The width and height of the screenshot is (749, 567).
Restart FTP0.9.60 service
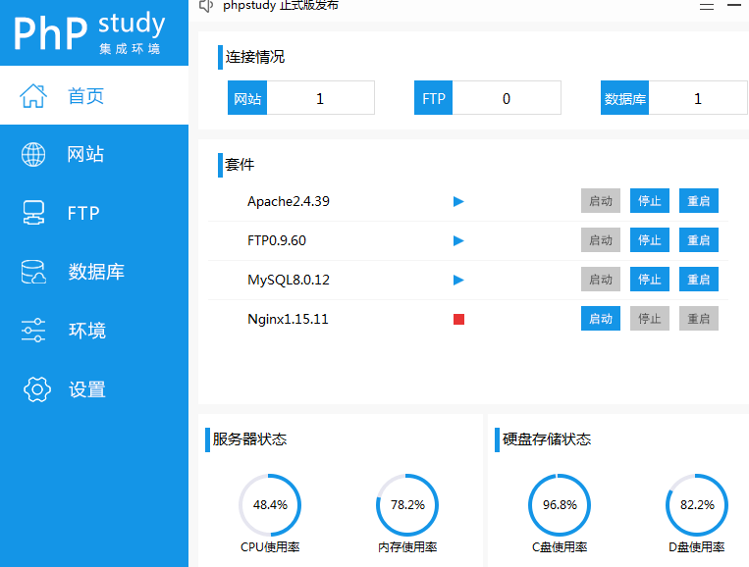(699, 240)
